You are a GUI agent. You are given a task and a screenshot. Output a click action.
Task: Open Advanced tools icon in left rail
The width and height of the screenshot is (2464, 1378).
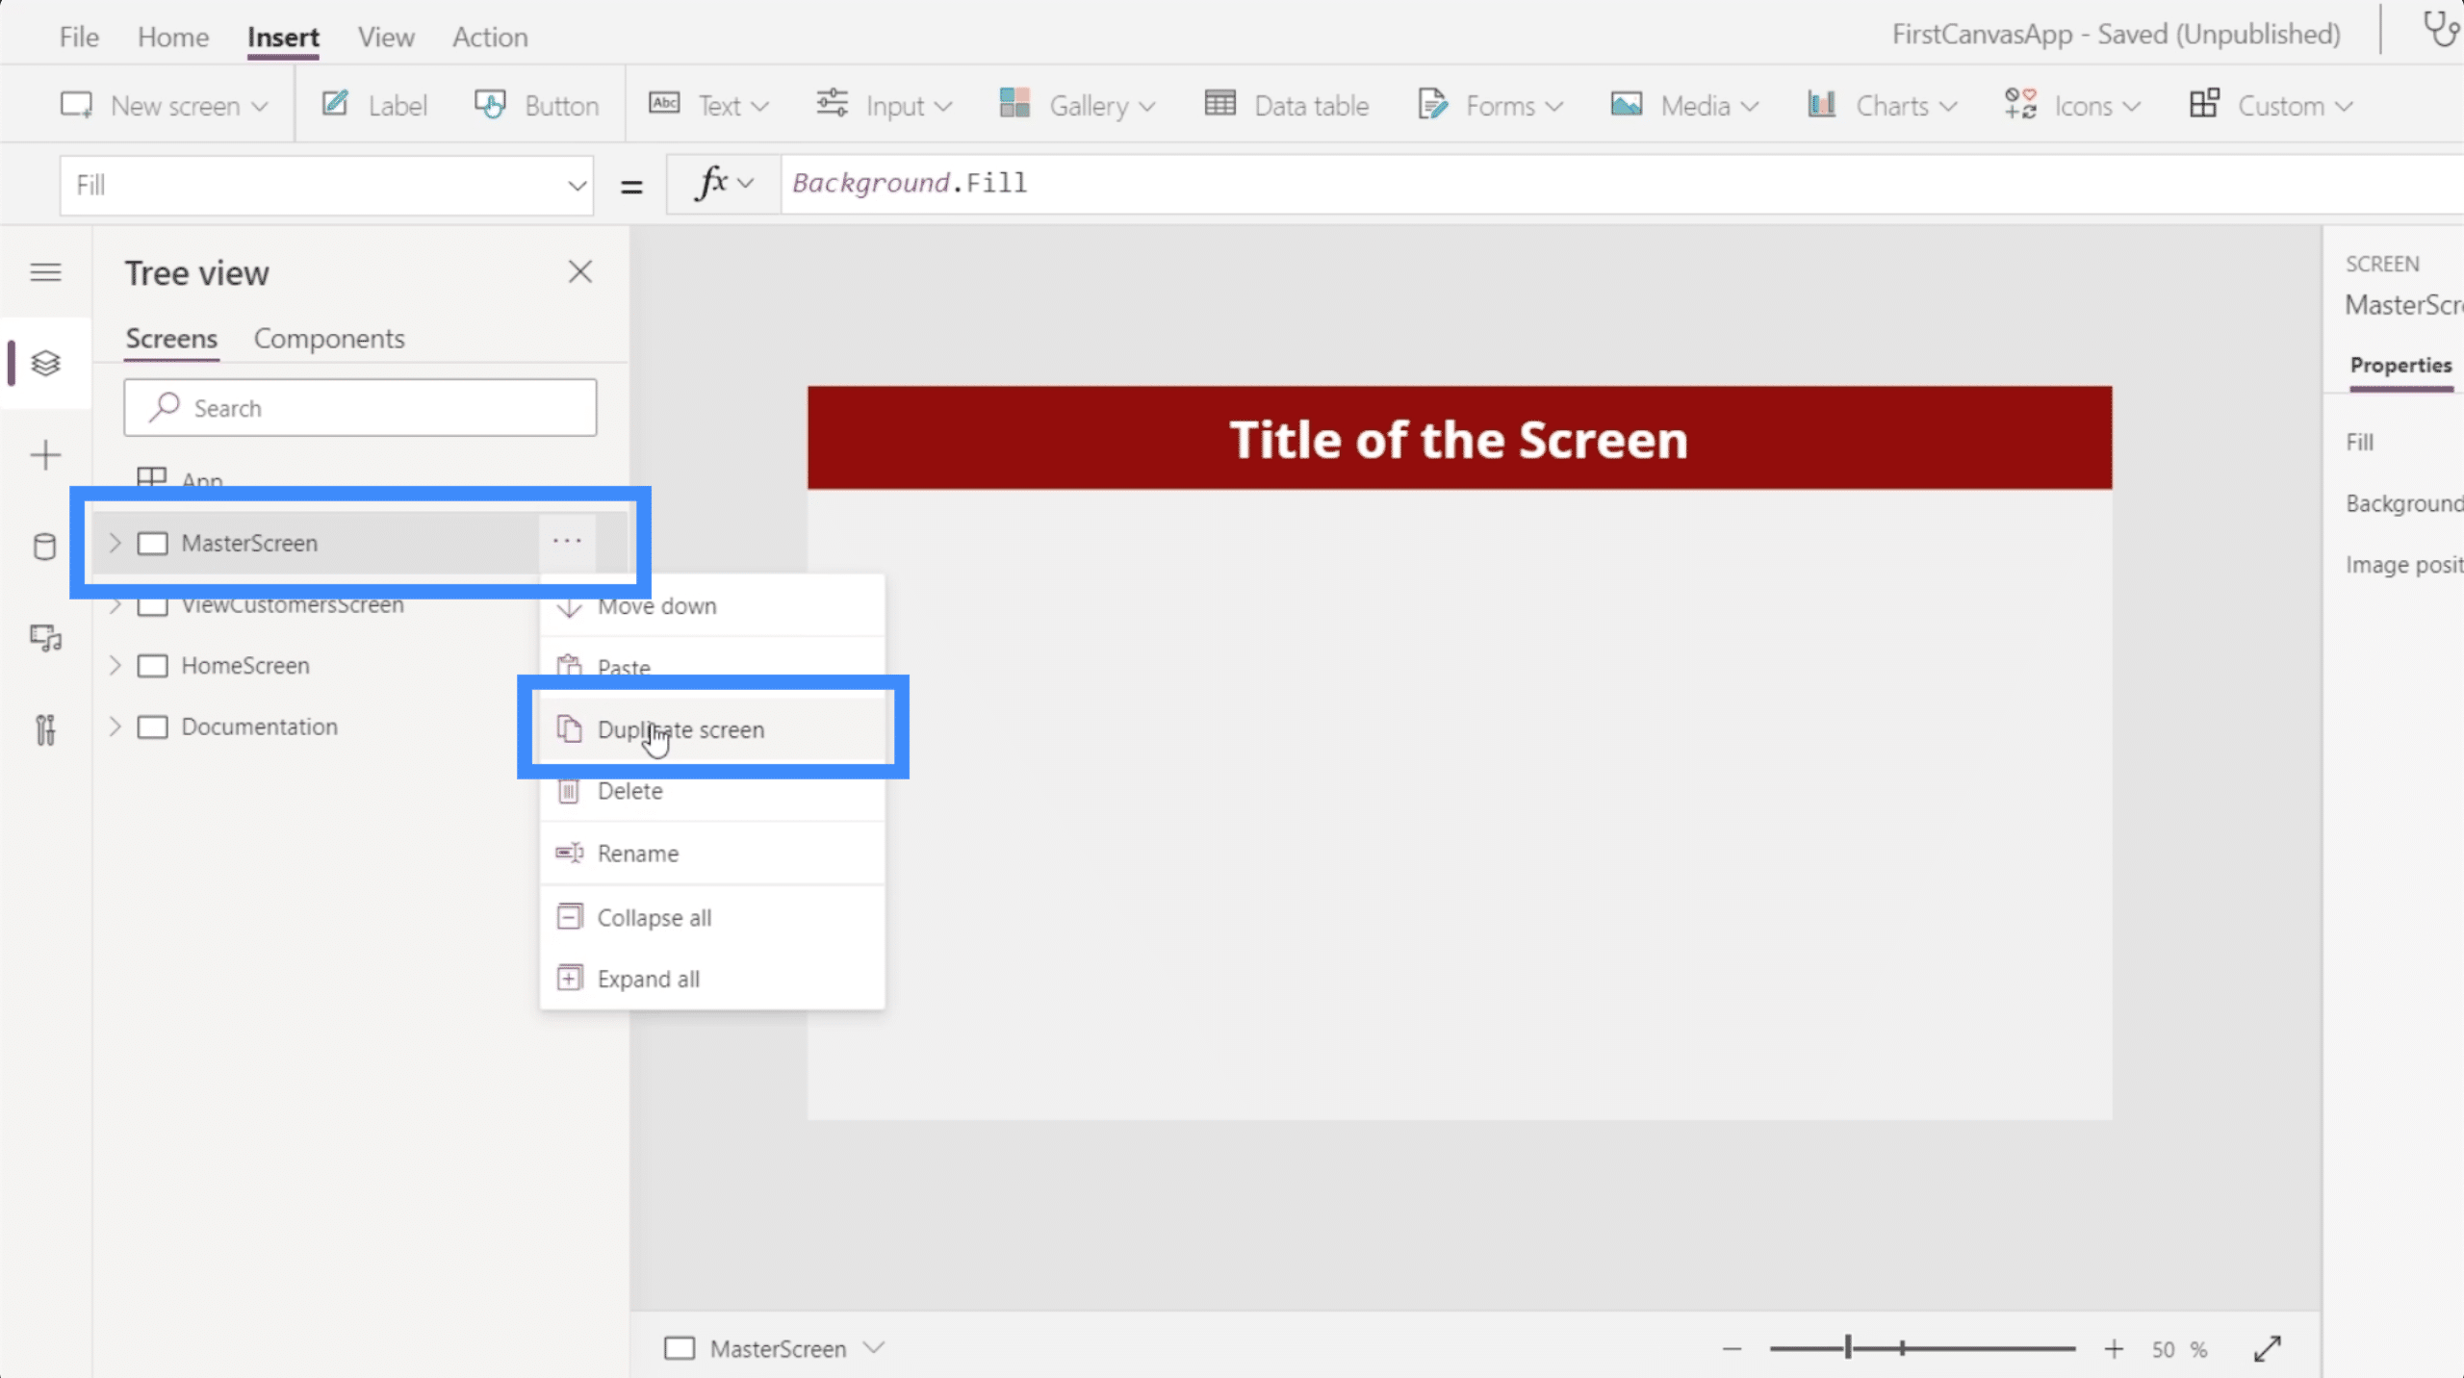(45, 729)
